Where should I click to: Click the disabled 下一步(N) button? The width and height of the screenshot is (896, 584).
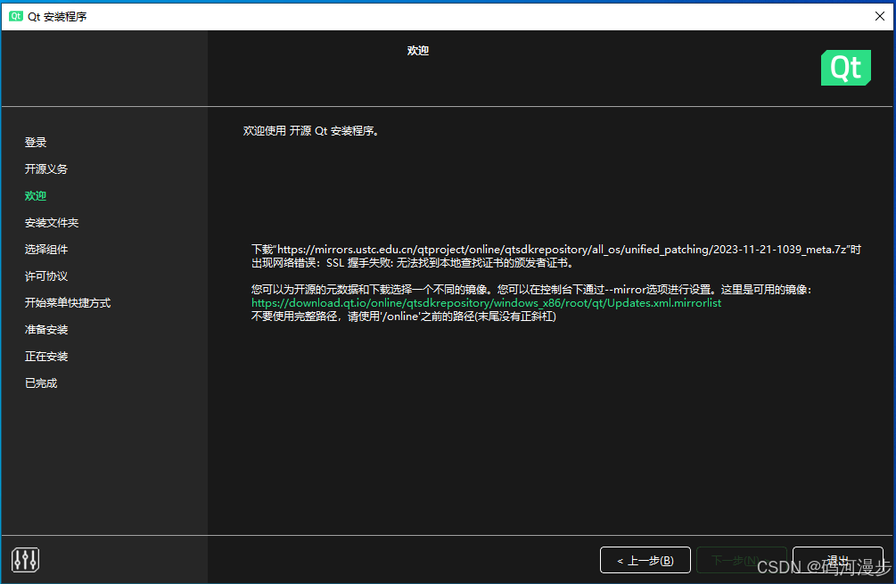743,560
